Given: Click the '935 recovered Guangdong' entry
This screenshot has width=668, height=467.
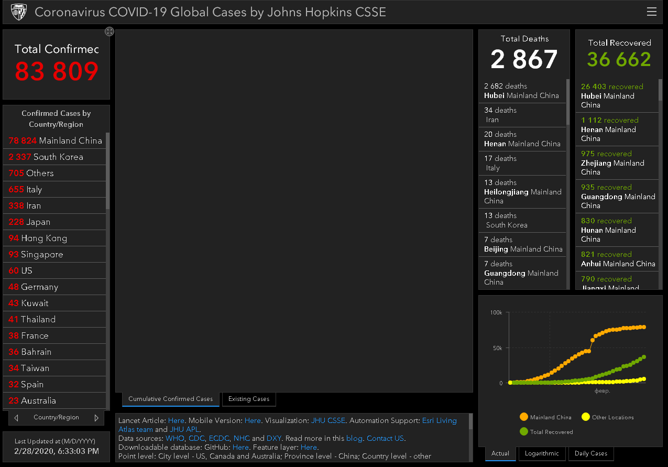Looking at the screenshot, I should 617,197.
